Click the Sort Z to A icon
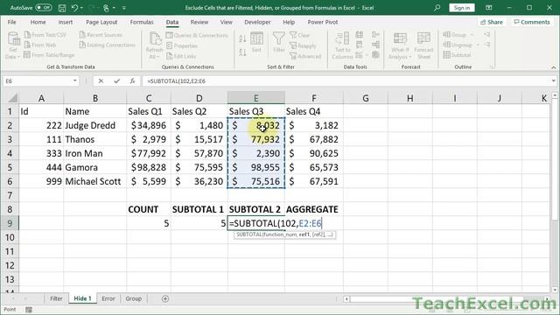The height and width of the screenshot is (315, 560). (x=242, y=52)
